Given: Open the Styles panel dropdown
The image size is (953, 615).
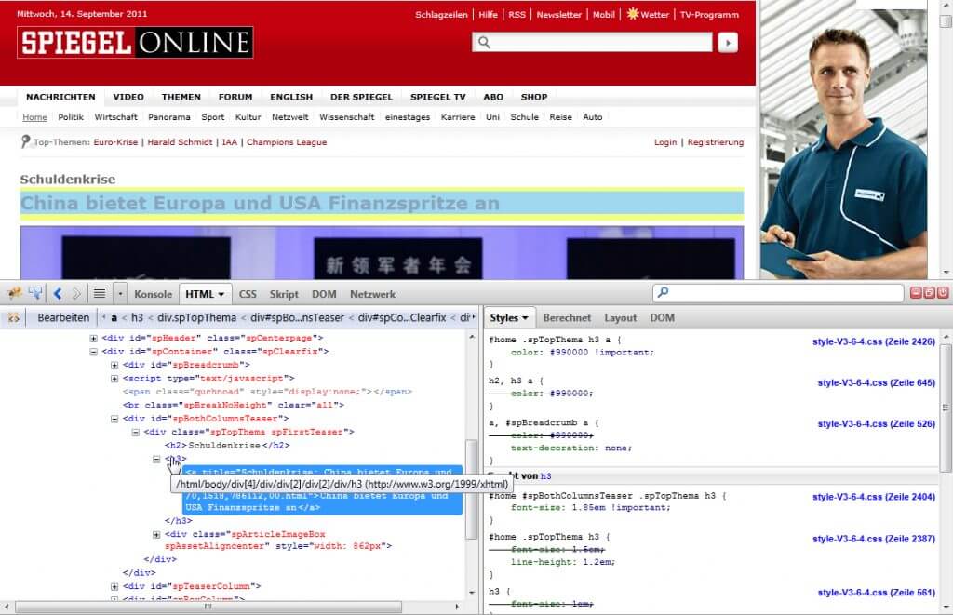Looking at the screenshot, I should (x=527, y=317).
